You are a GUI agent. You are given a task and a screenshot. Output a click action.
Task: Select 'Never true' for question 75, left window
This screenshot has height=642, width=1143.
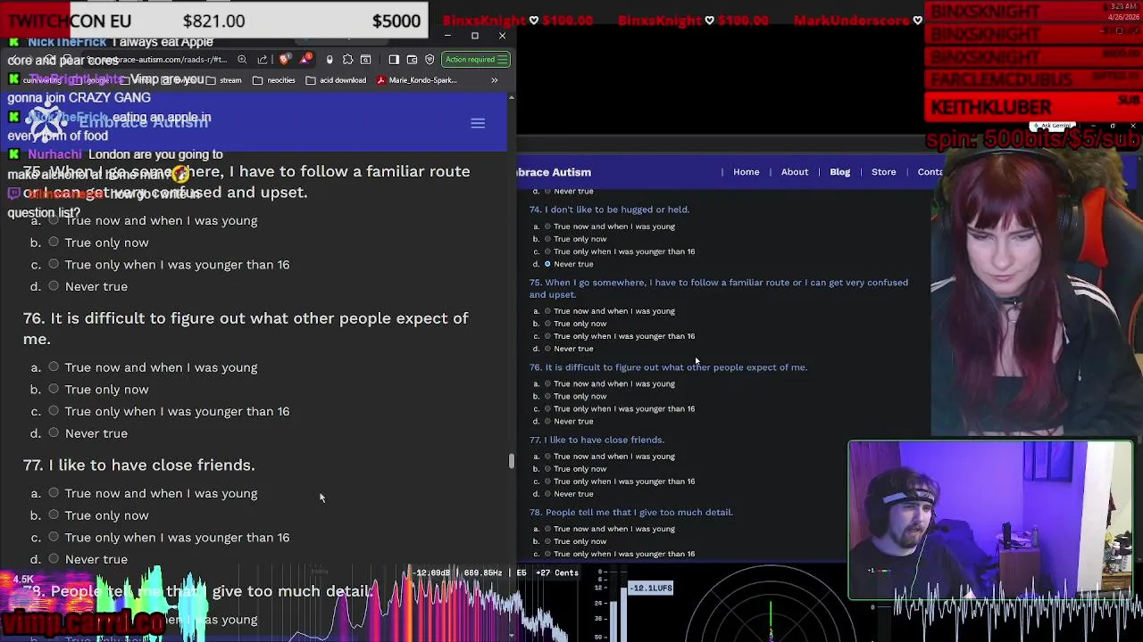tap(54, 286)
